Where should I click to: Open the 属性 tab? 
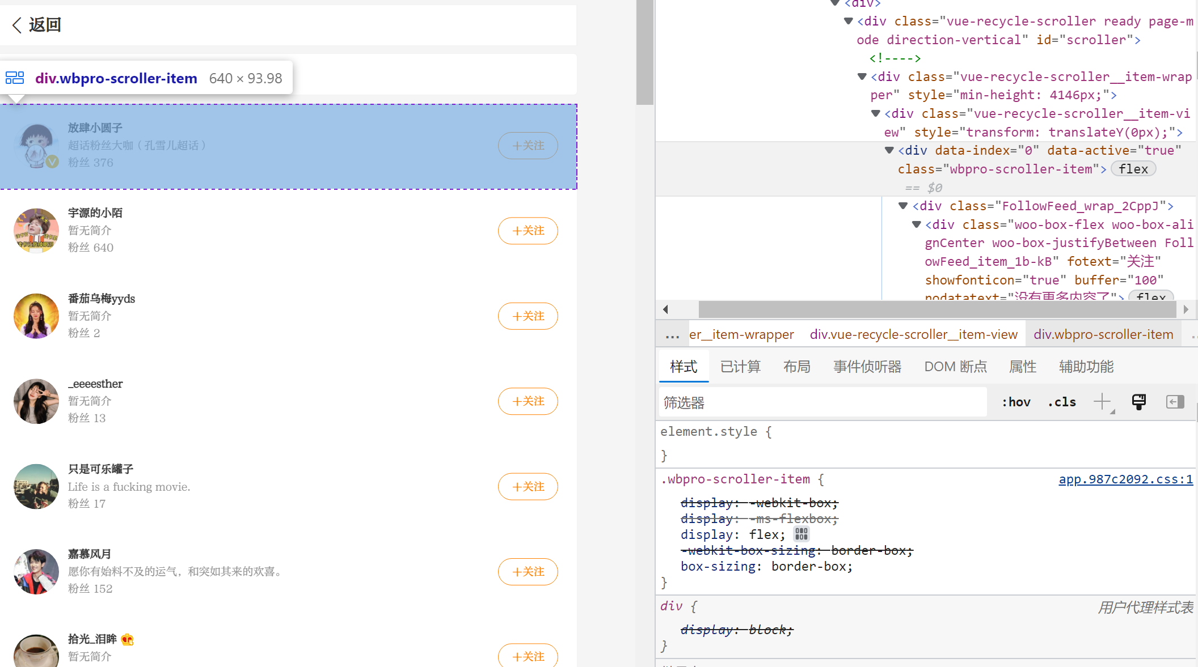coord(1023,367)
